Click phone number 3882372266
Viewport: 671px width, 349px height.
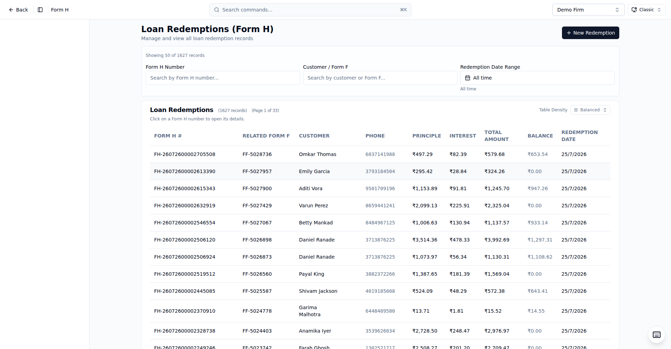pos(380,274)
